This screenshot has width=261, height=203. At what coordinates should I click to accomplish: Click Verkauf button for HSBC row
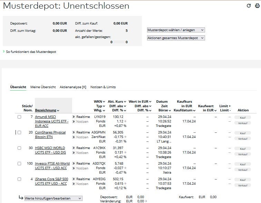[243, 154]
